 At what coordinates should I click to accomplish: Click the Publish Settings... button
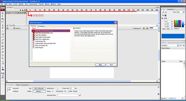pos(39,91)
